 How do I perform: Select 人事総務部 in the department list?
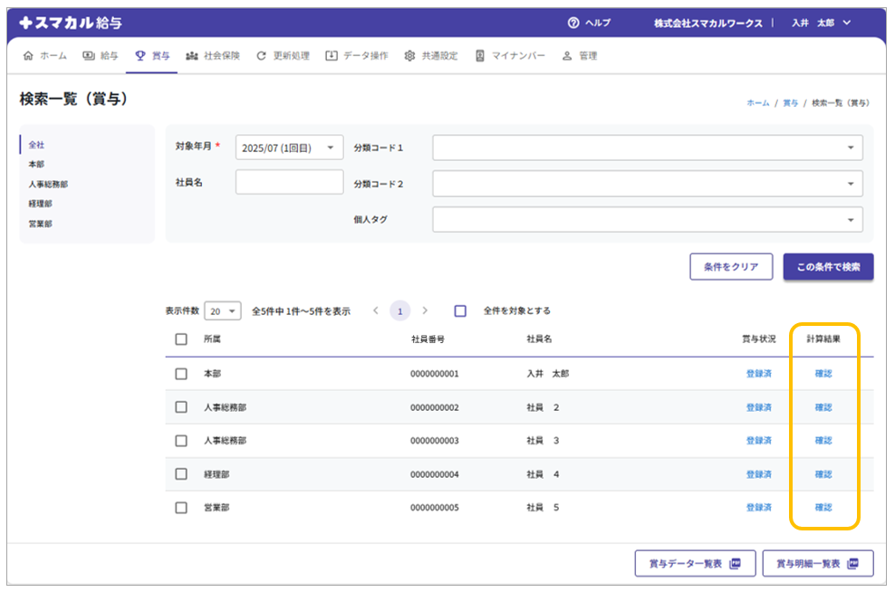[x=48, y=184]
